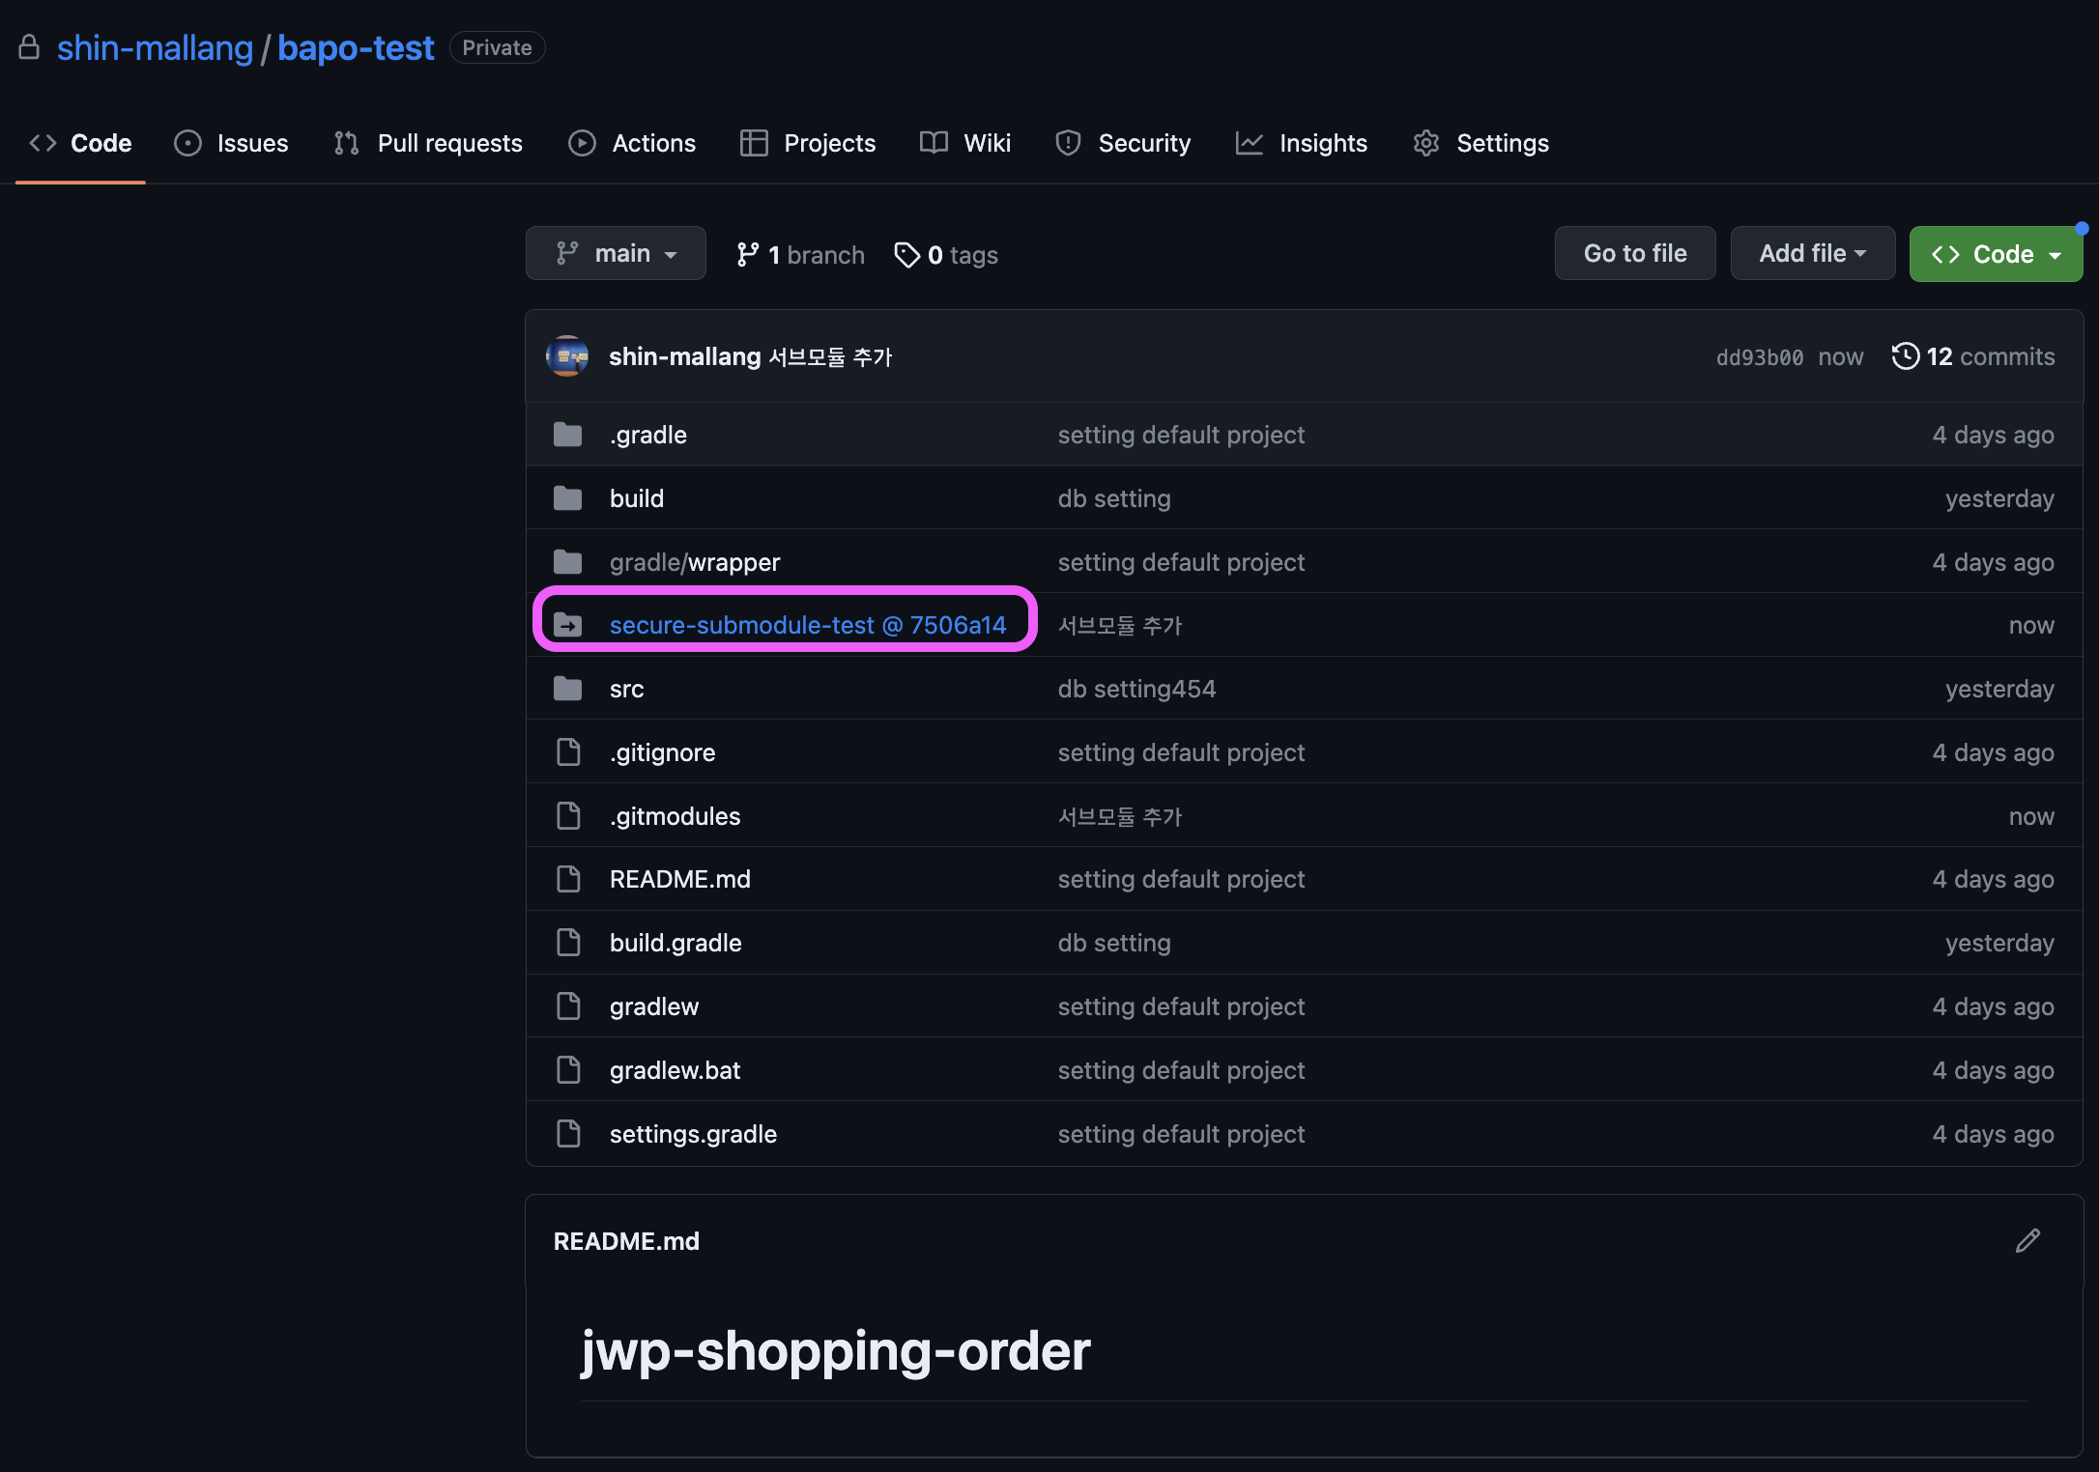Open the green Code dropdown button
This screenshot has height=1472, width=2099.
pos(1996,255)
